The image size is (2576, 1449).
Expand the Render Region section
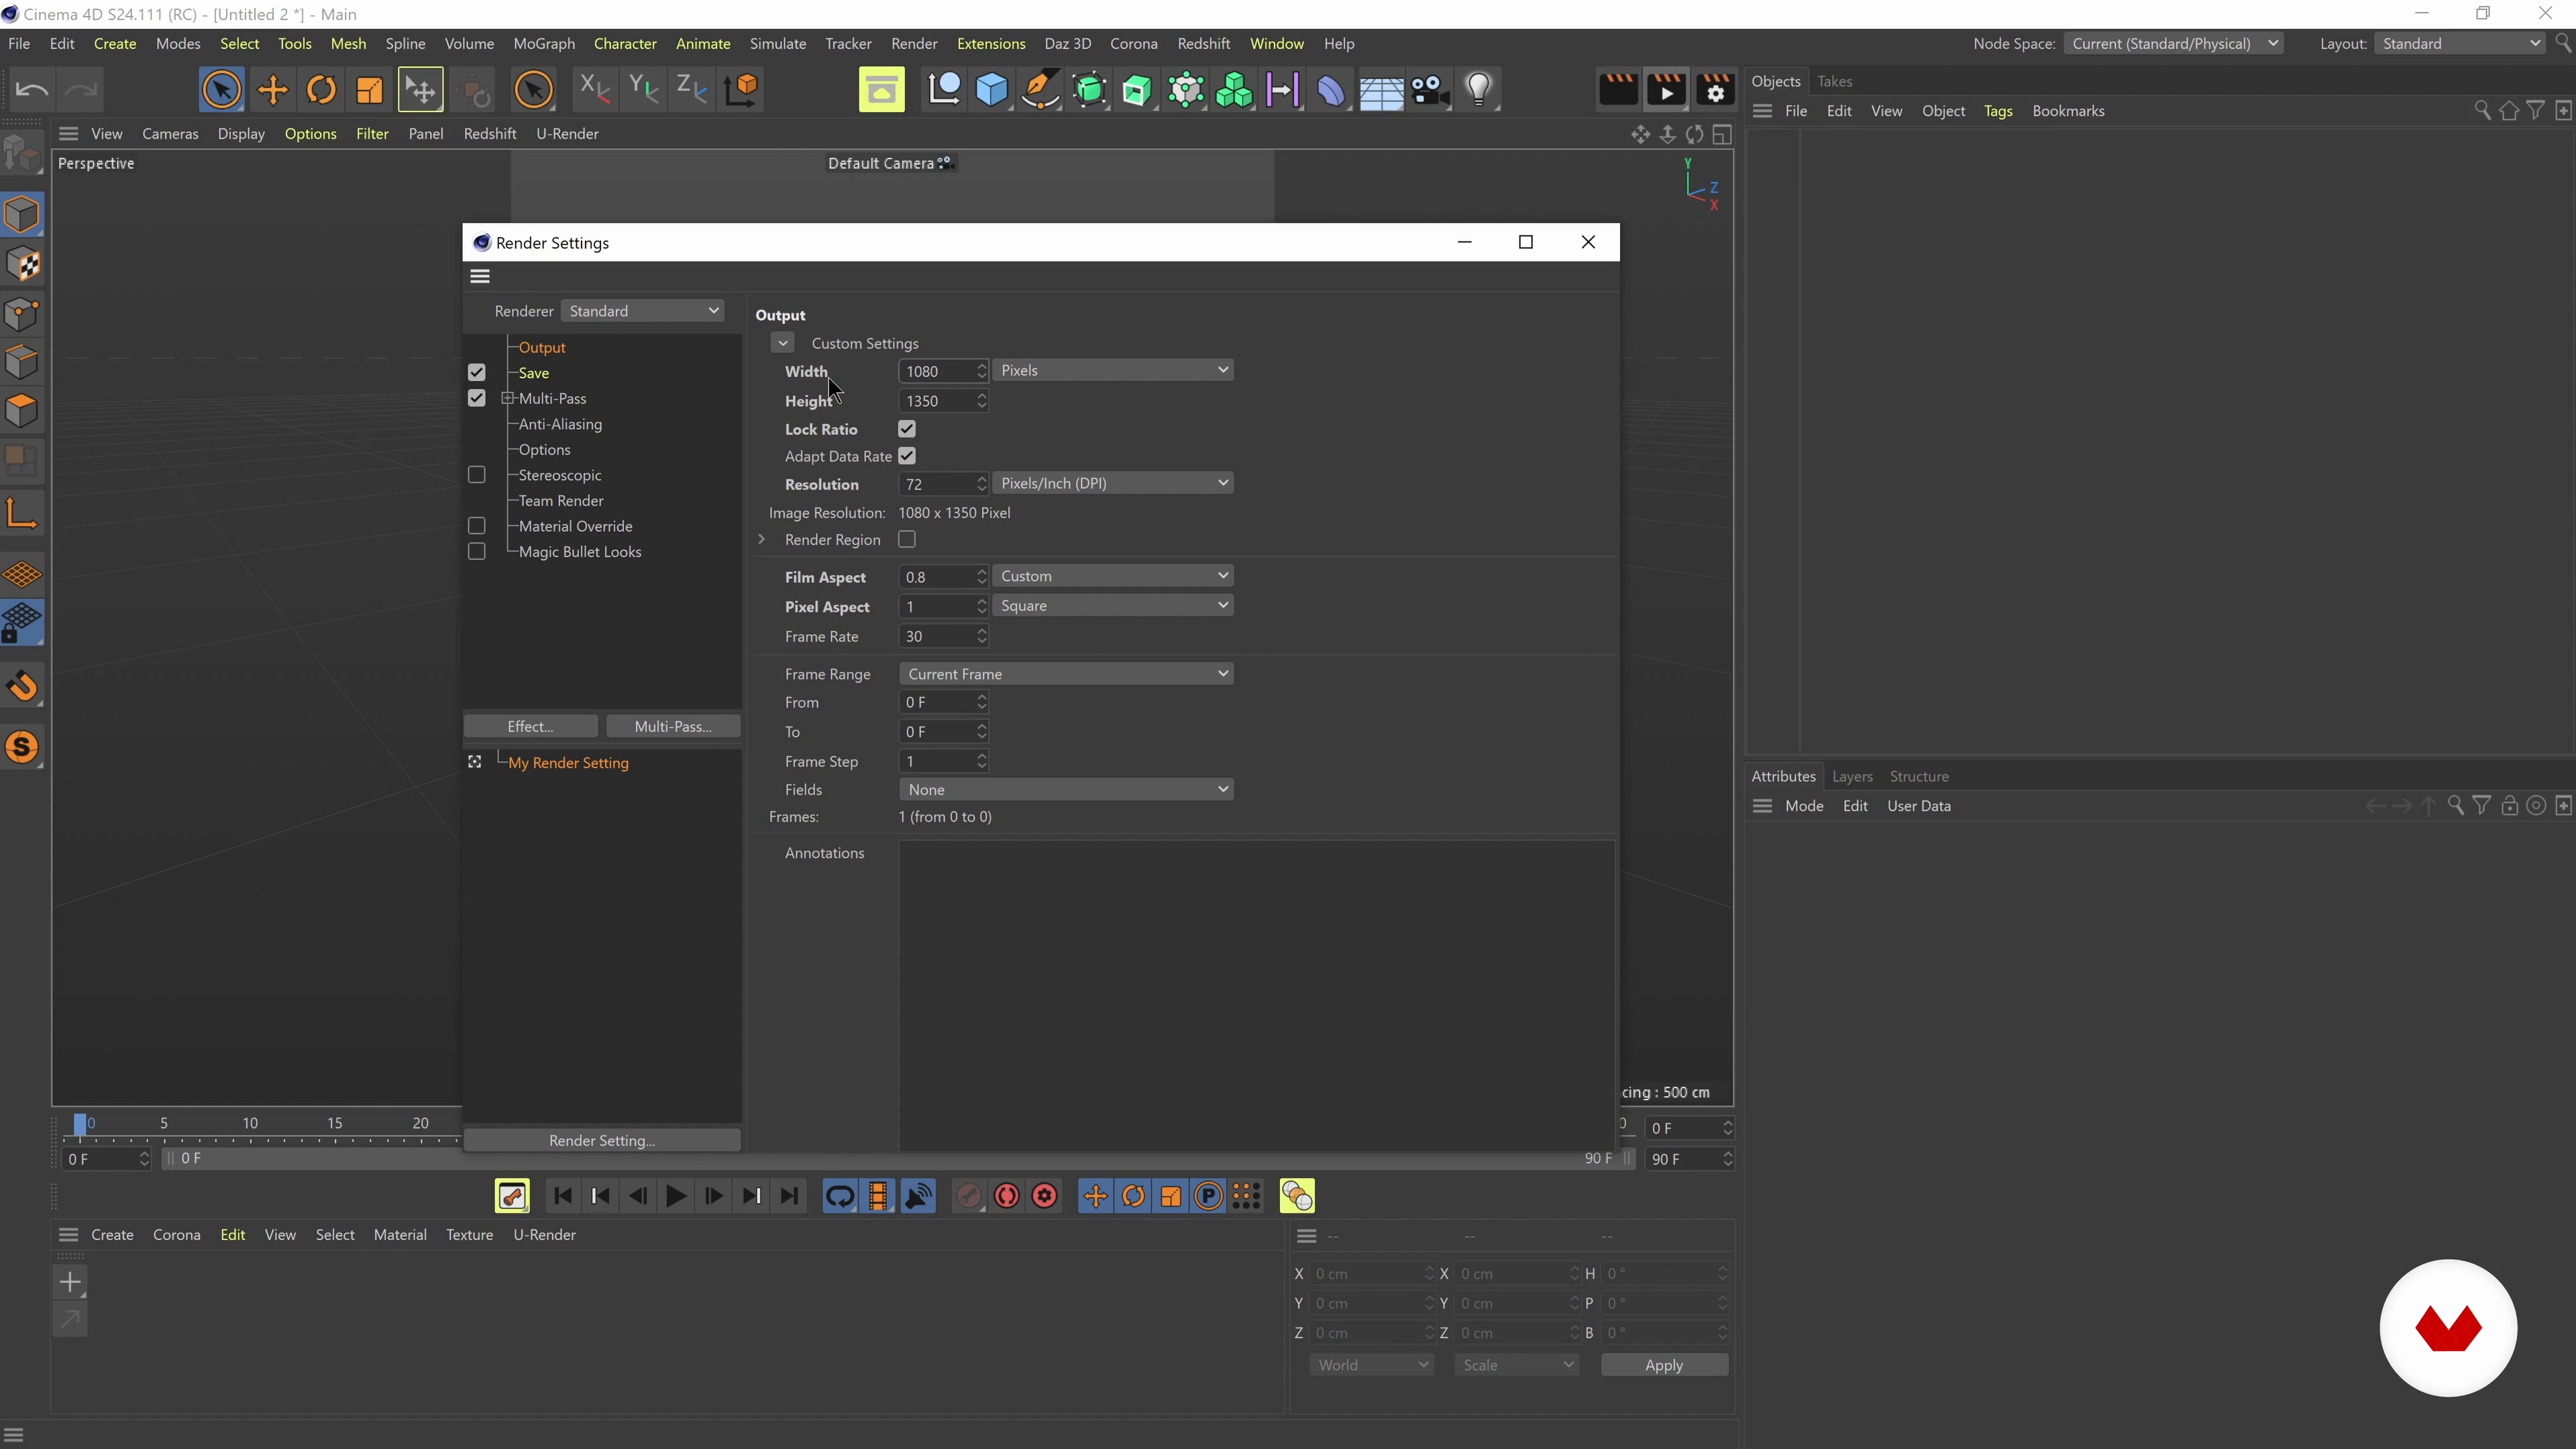pyautogui.click(x=762, y=539)
